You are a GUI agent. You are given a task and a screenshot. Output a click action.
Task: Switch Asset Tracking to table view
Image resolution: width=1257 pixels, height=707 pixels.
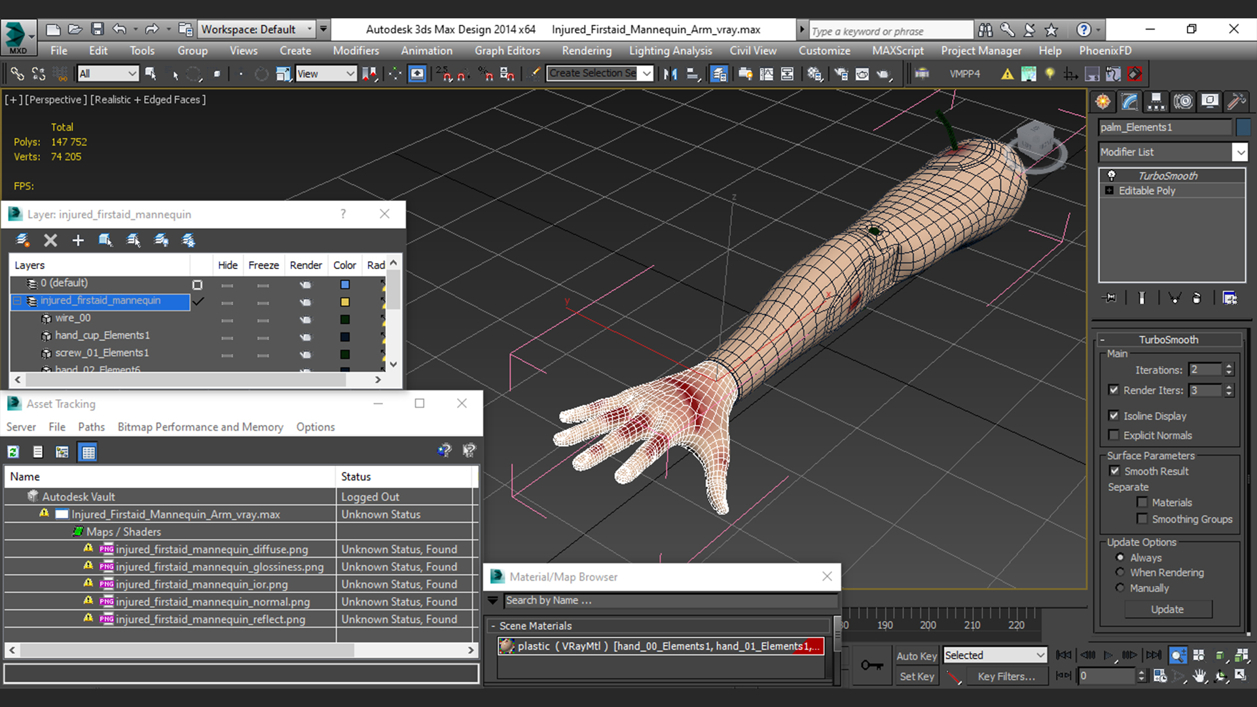click(x=88, y=452)
